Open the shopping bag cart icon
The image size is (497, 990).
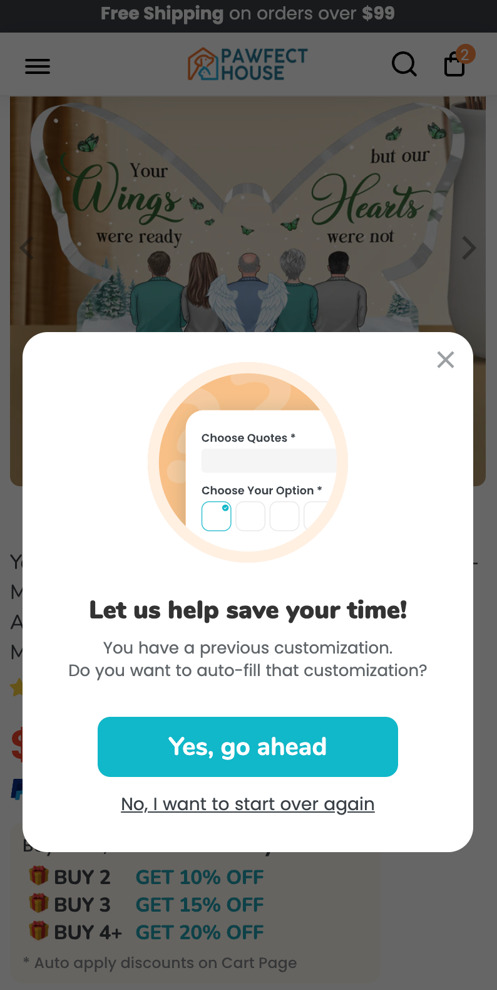[454, 65]
